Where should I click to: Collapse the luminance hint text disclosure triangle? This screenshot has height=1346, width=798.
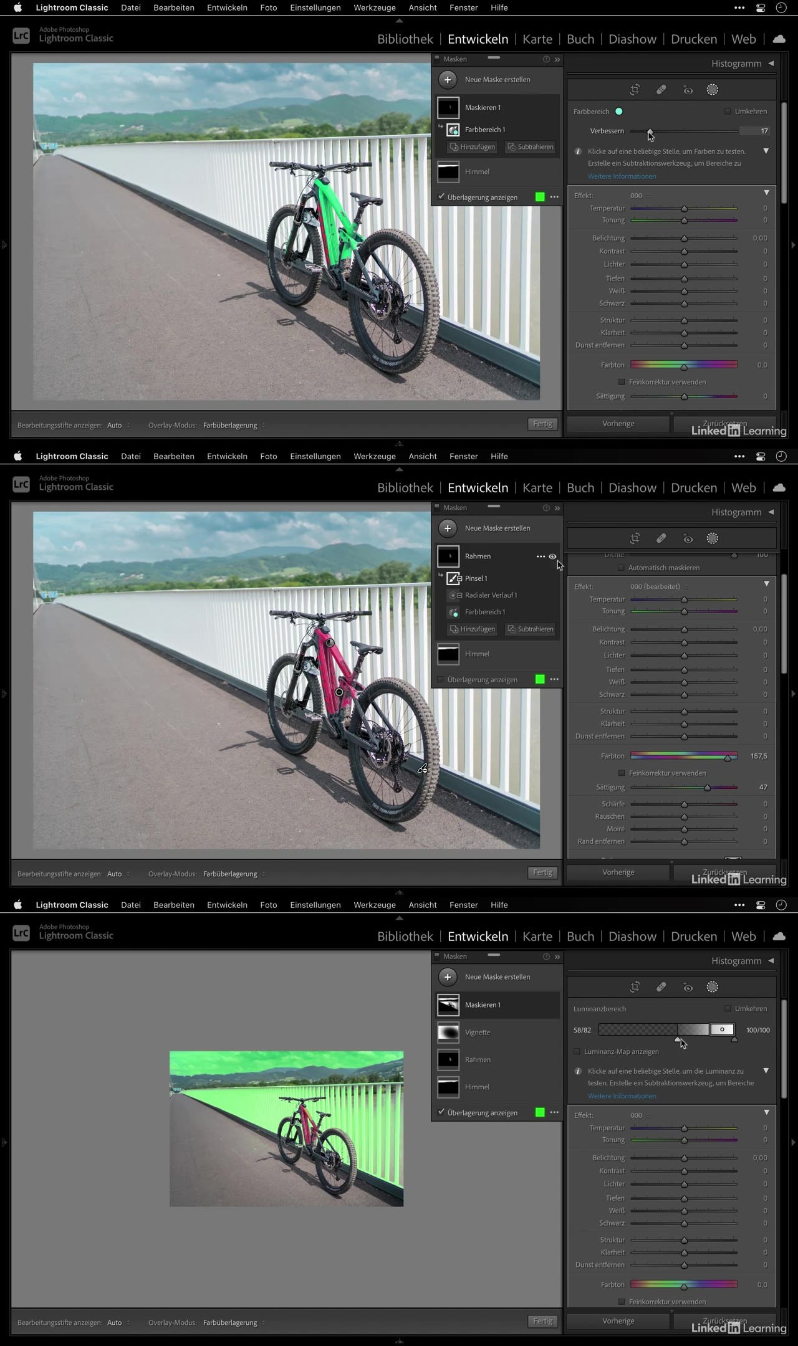pos(766,1071)
